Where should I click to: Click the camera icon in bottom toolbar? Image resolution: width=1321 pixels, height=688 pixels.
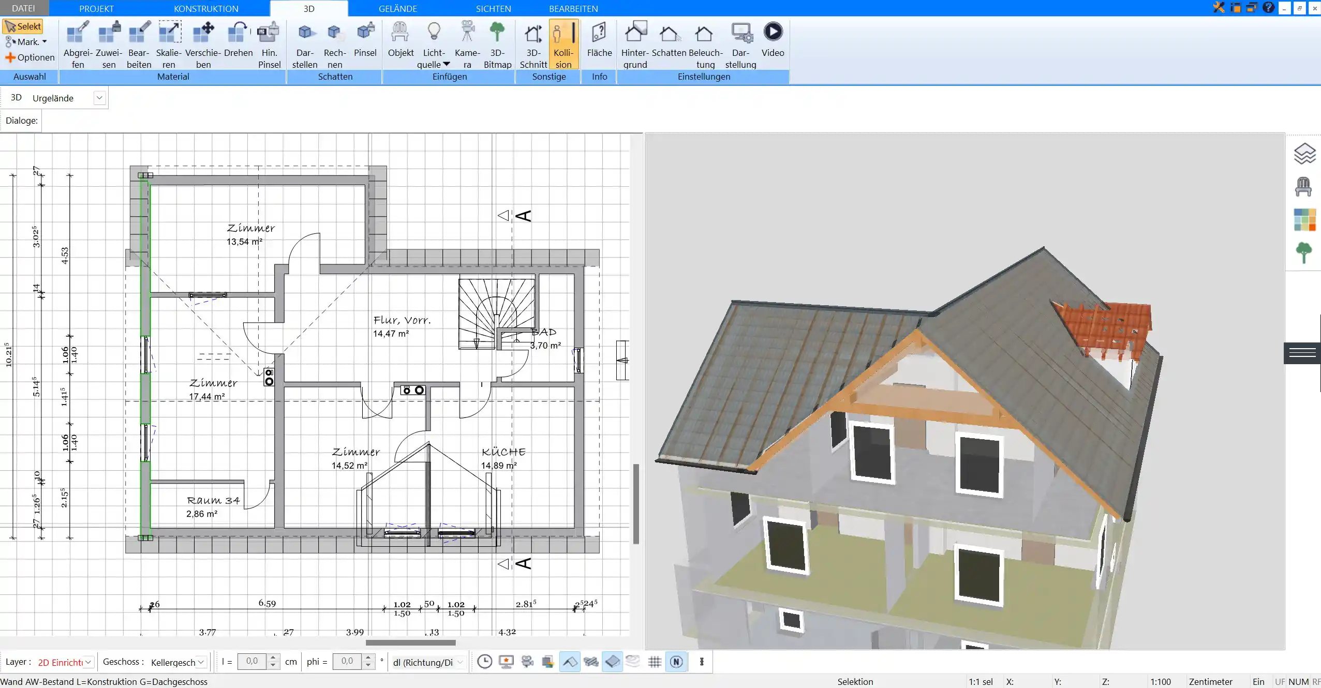click(x=527, y=662)
